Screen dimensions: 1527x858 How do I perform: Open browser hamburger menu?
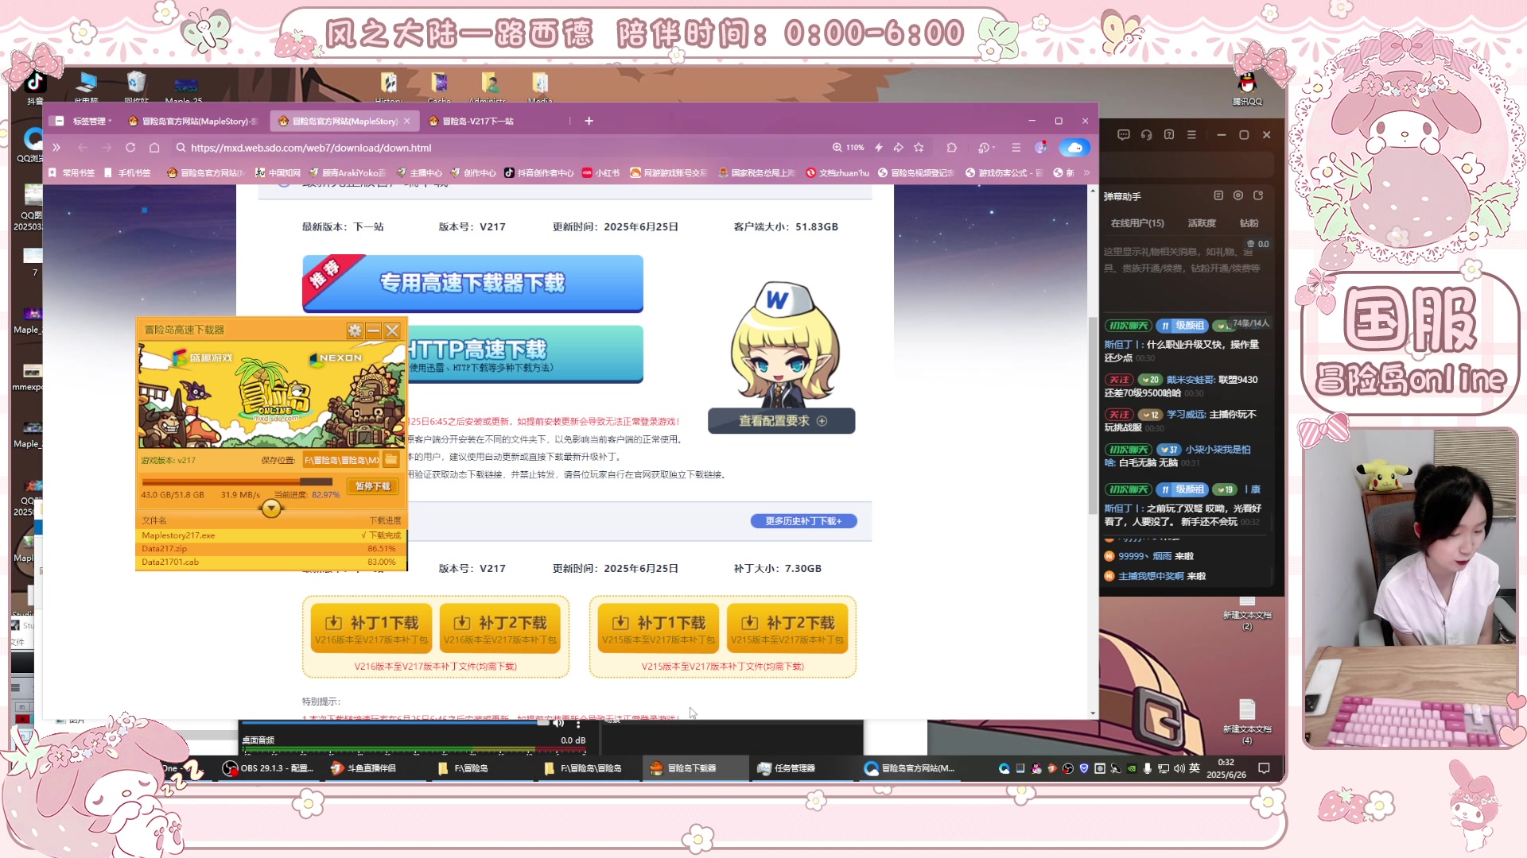(x=1016, y=148)
